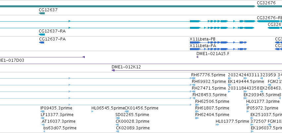Click the CG12637-PA label
Screen dimensions: 282x133
(x=52, y=39)
